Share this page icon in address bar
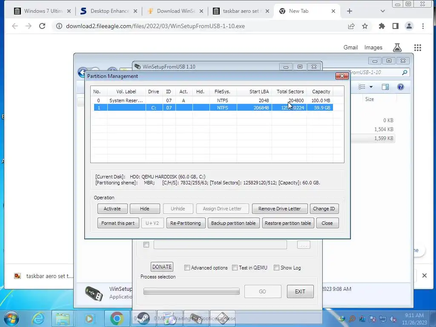Image resolution: width=436 pixels, height=327 pixels. click(x=351, y=26)
